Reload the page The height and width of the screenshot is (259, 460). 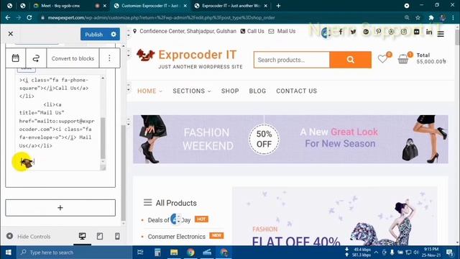(x=29, y=17)
